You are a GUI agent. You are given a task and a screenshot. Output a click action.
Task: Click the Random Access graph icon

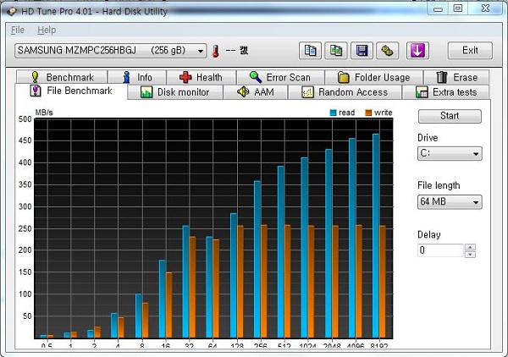click(307, 92)
